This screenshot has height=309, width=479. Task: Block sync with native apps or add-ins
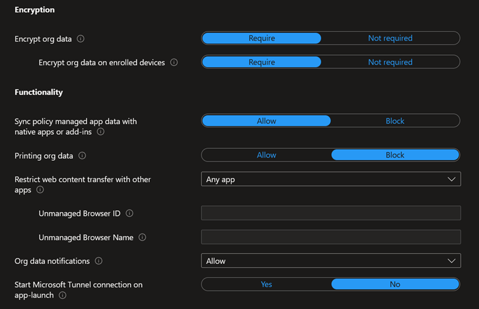[395, 120]
